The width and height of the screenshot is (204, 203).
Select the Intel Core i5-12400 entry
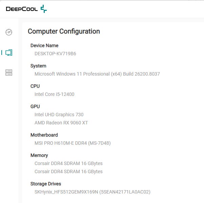click(x=54, y=94)
